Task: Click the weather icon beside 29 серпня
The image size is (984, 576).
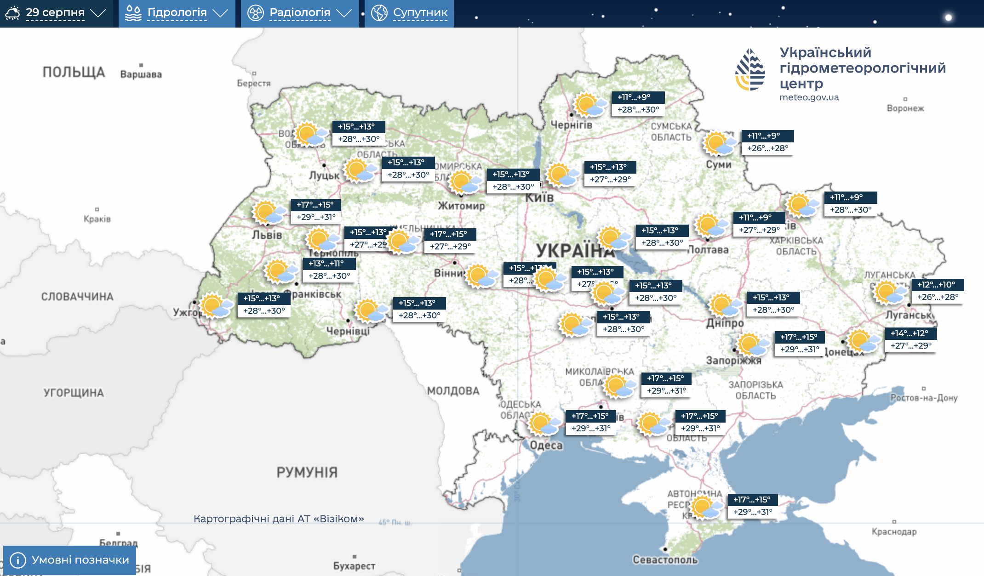Action: 12,13
